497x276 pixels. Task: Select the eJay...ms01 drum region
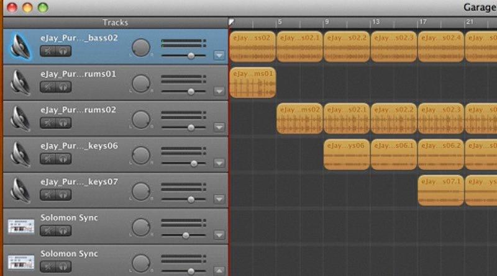[252, 82]
